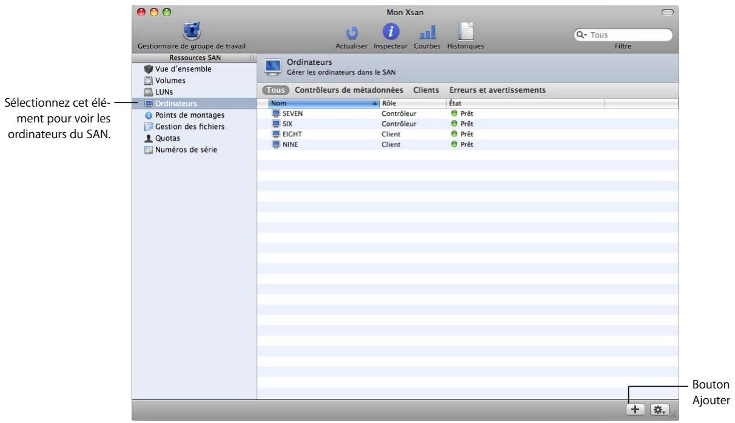Screen dimensions: 735x423
Task: Select the EIGHT computer row
Action: tap(468, 134)
